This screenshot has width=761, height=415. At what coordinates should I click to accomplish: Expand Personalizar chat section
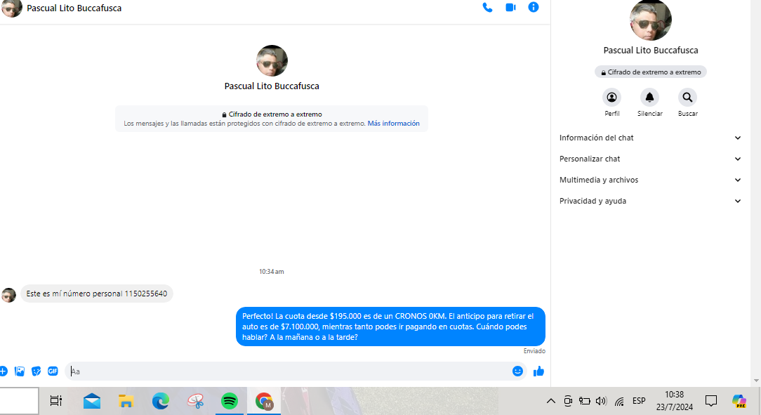click(650, 159)
